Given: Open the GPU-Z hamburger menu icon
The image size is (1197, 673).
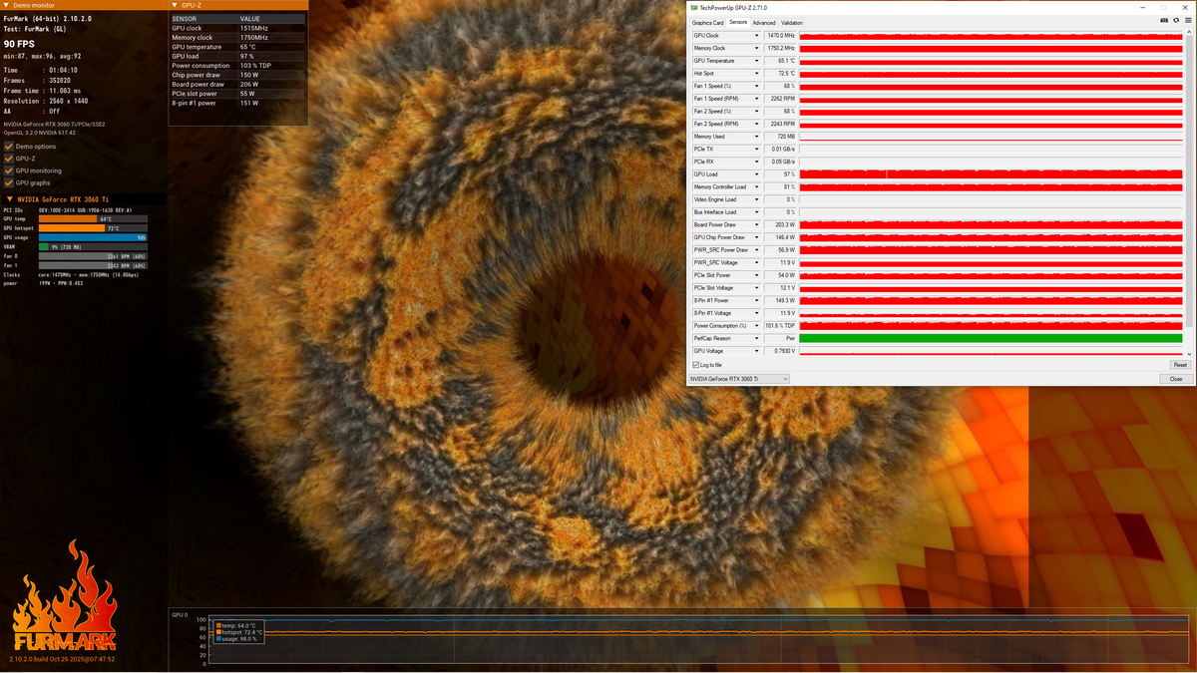Looking at the screenshot, I should (x=1187, y=20).
